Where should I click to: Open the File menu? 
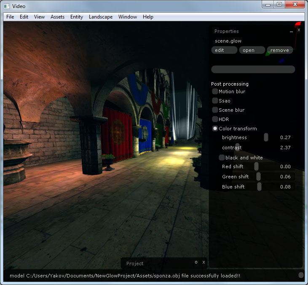tap(10, 17)
